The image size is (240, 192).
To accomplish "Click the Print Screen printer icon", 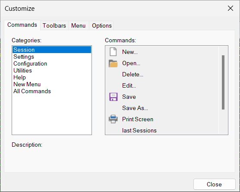I will pos(113,119).
